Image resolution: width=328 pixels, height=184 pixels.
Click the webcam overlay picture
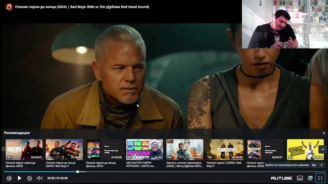(285, 24)
